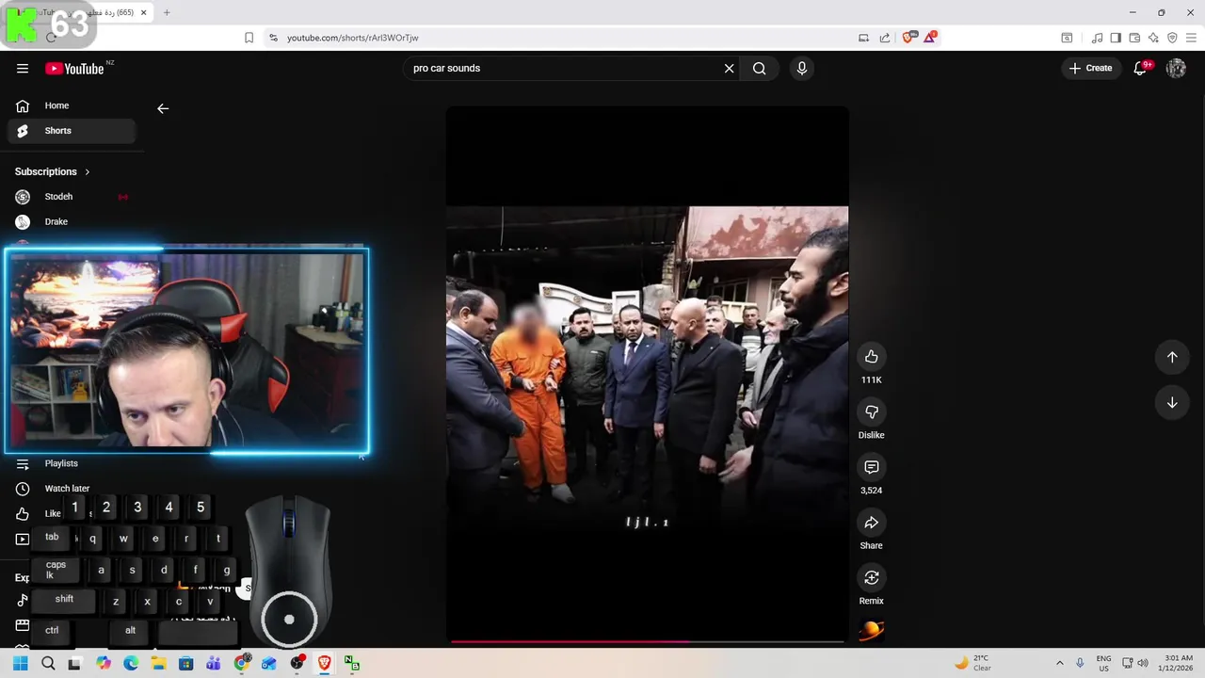Click the Create button
Image resolution: width=1205 pixels, height=678 pixels.
1091,68
